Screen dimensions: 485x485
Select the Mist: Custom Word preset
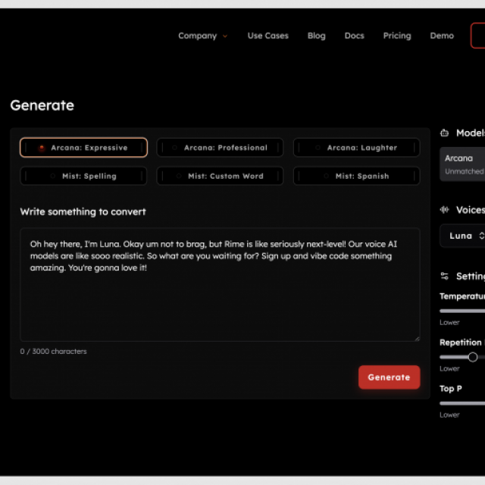[220, 176]
